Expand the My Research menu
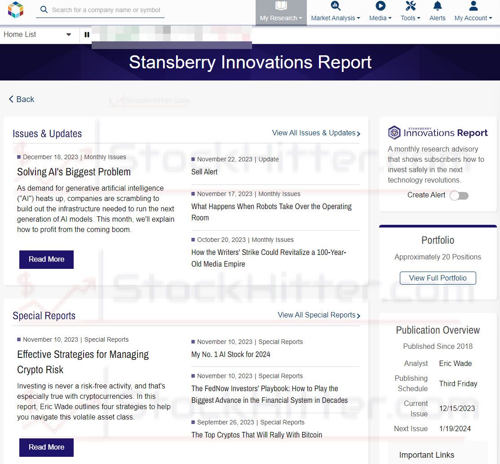The image size is (500, 464). [x=281, y=18]
